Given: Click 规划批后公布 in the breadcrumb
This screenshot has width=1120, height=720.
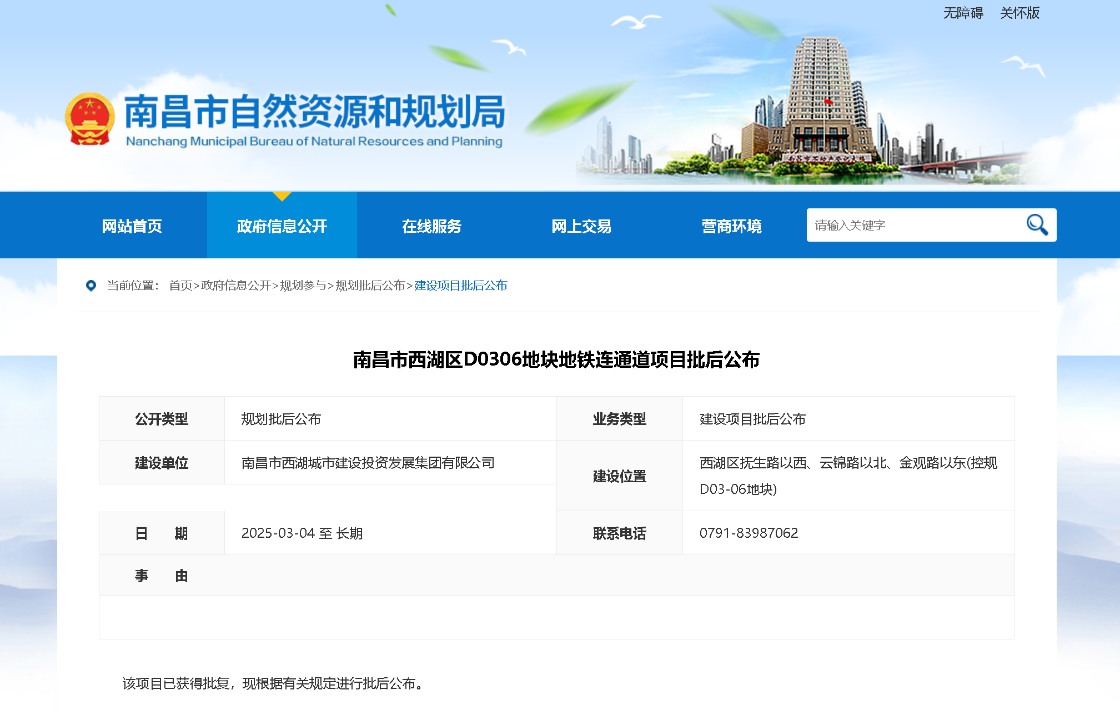Looking at the screenshot, I should [370, 286].
